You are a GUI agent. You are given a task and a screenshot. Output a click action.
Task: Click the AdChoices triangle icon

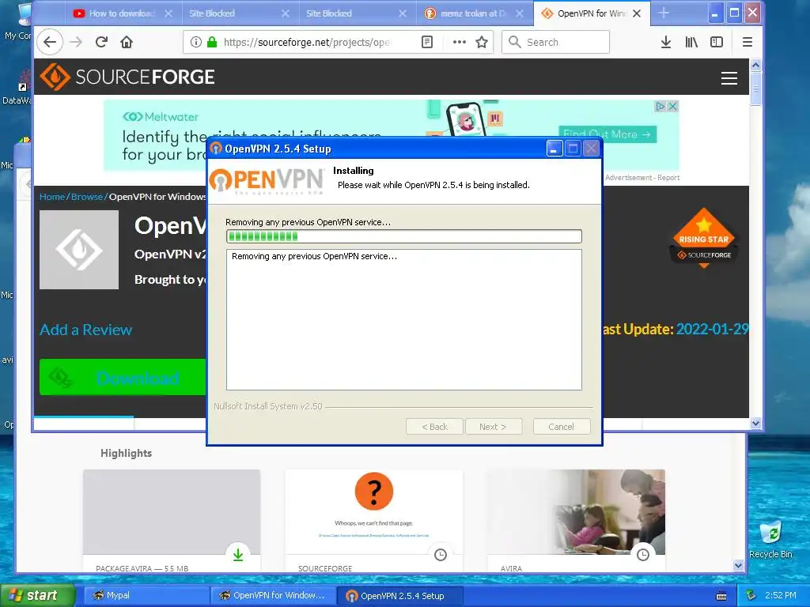660,107
